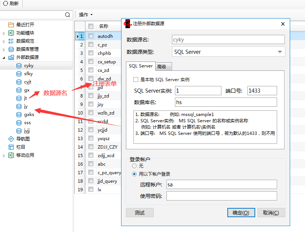Screen dimensions: 305x232
Task: Select the 无 login radio button
Action: click(x=134, y=166)
